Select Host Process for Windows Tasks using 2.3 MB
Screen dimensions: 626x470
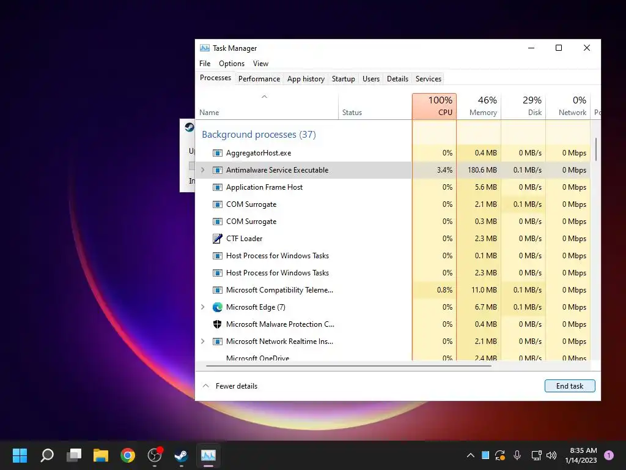393,273
